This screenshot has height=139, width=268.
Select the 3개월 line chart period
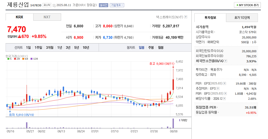[49, 47]
